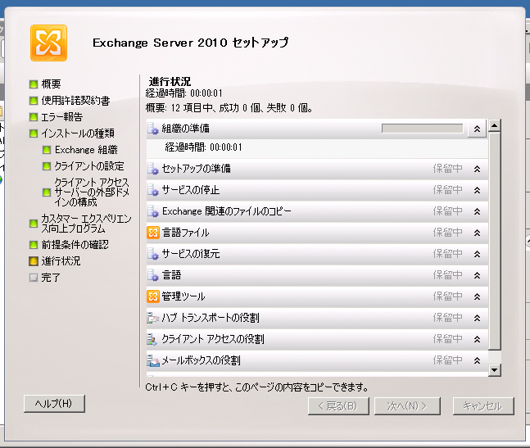Select the インストールの種類 step label
The height and width of the screenshot is (448, 530).
(78, 133)
